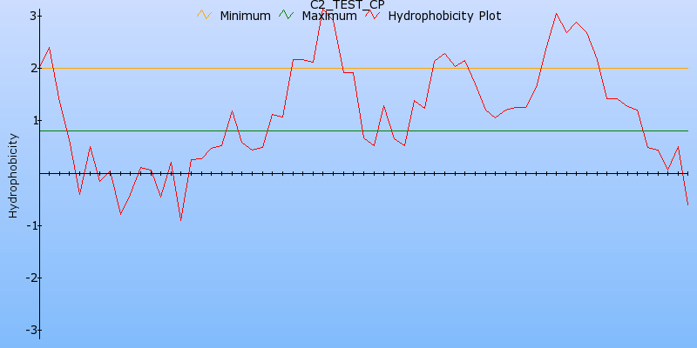Pick the lowest dip of the red curve

[180, 220]
